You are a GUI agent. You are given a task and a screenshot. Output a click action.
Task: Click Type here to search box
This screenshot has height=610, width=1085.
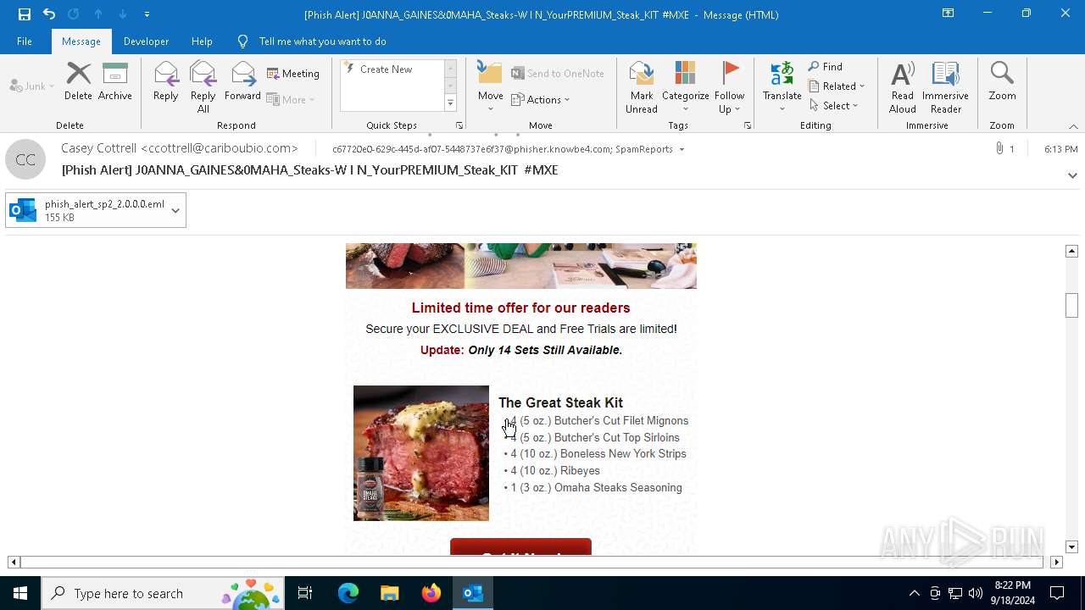162,593
